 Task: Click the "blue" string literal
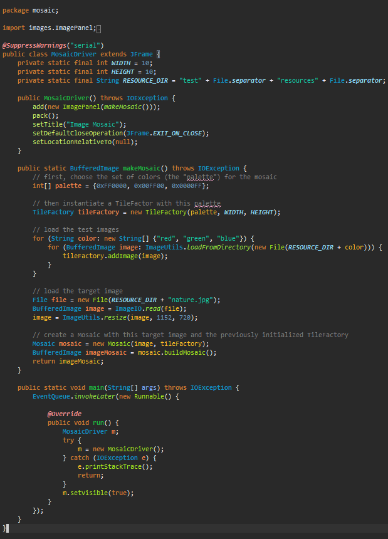[x=228, y=239]
